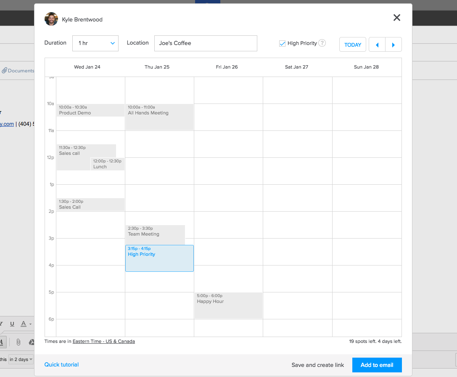Click the Add to email button
Image resolution: width=457 pixels, height=377 pixels.
(377, 365)
